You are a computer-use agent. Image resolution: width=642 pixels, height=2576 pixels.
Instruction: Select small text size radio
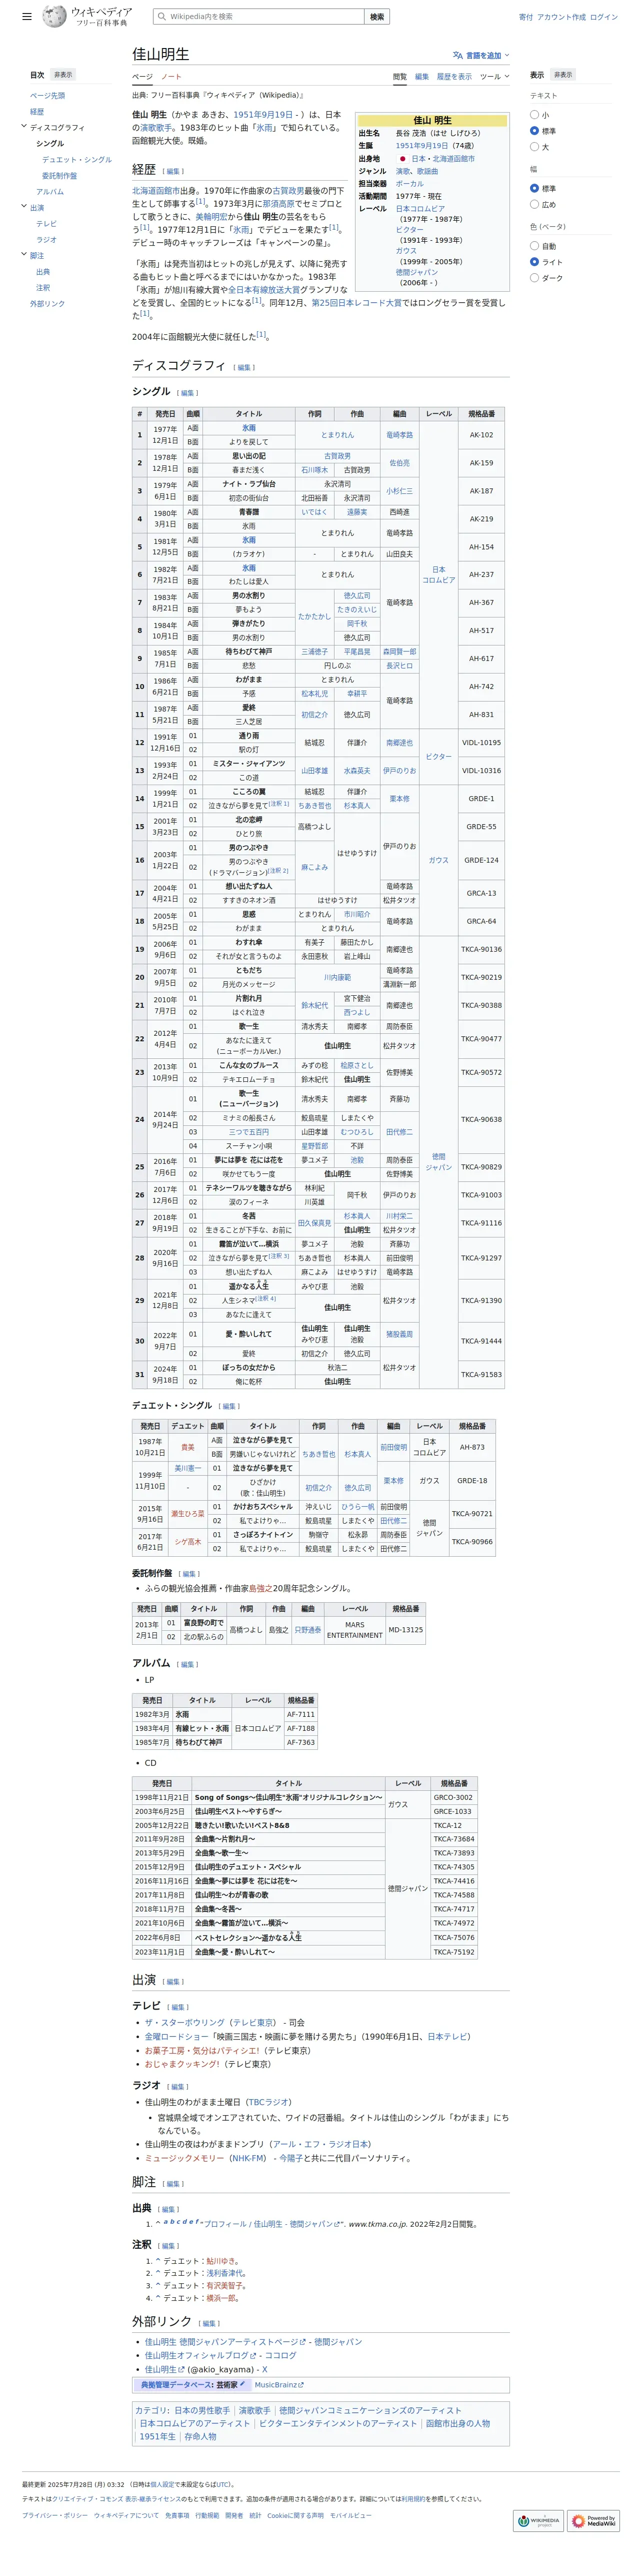tap(534, 115)
